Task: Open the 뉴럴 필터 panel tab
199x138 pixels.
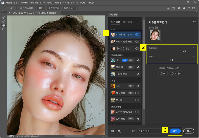Action: coord(113,15)
